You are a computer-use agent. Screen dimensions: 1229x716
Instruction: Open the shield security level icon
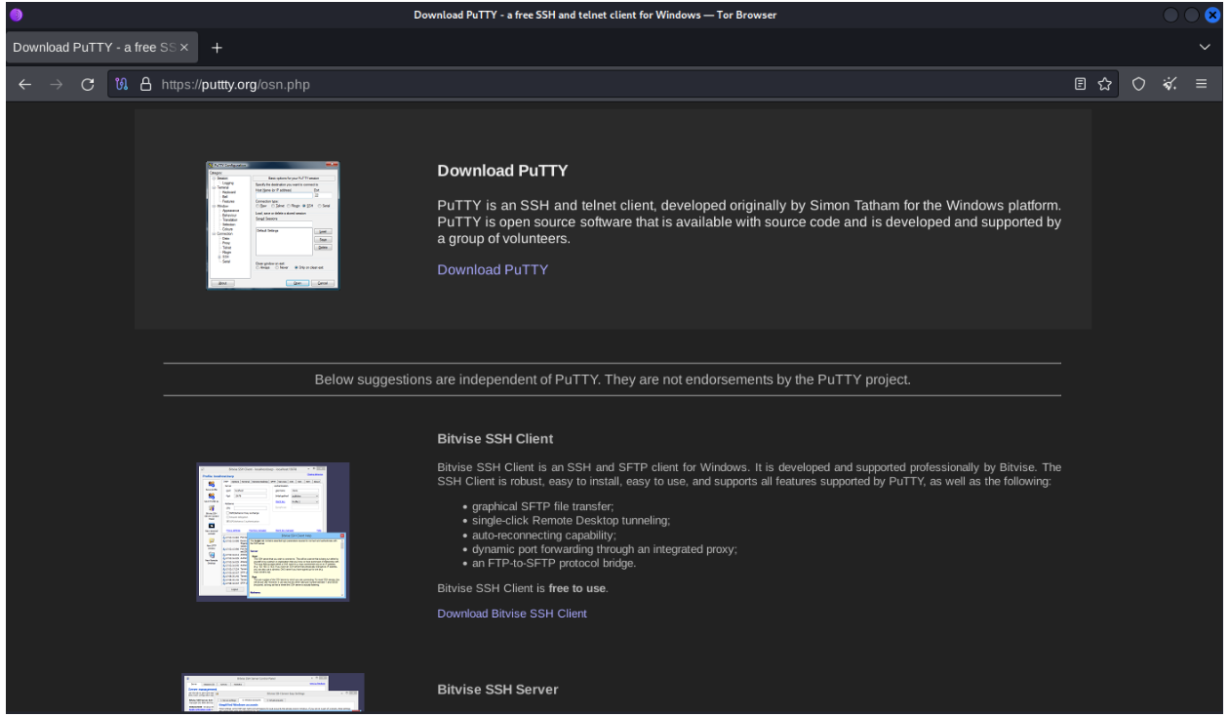[x=1138, y=85]
